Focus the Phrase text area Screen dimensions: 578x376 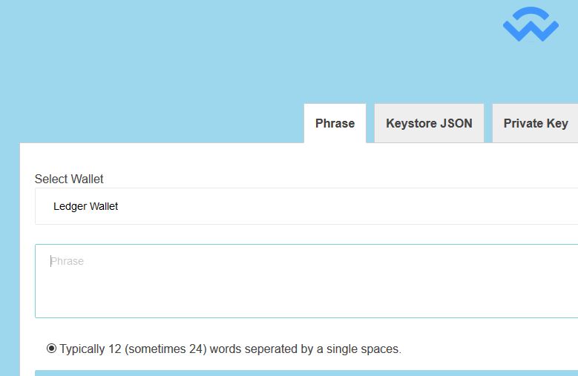(306, 281)
